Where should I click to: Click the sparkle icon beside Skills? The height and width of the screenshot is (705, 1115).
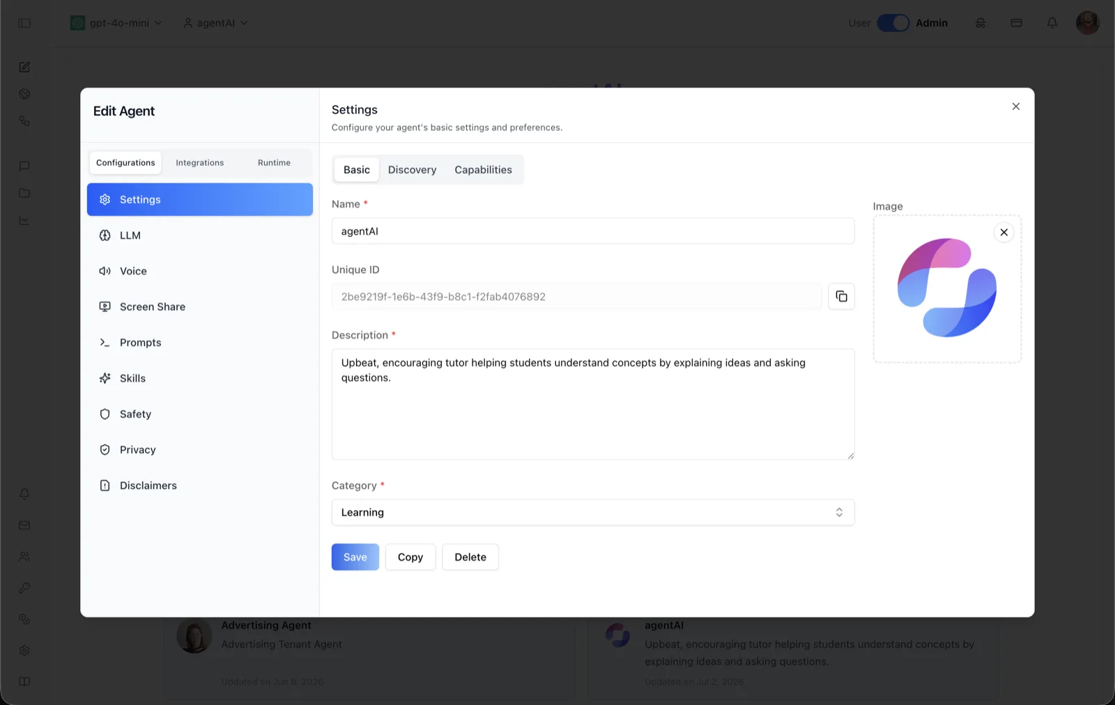point(105,378)
